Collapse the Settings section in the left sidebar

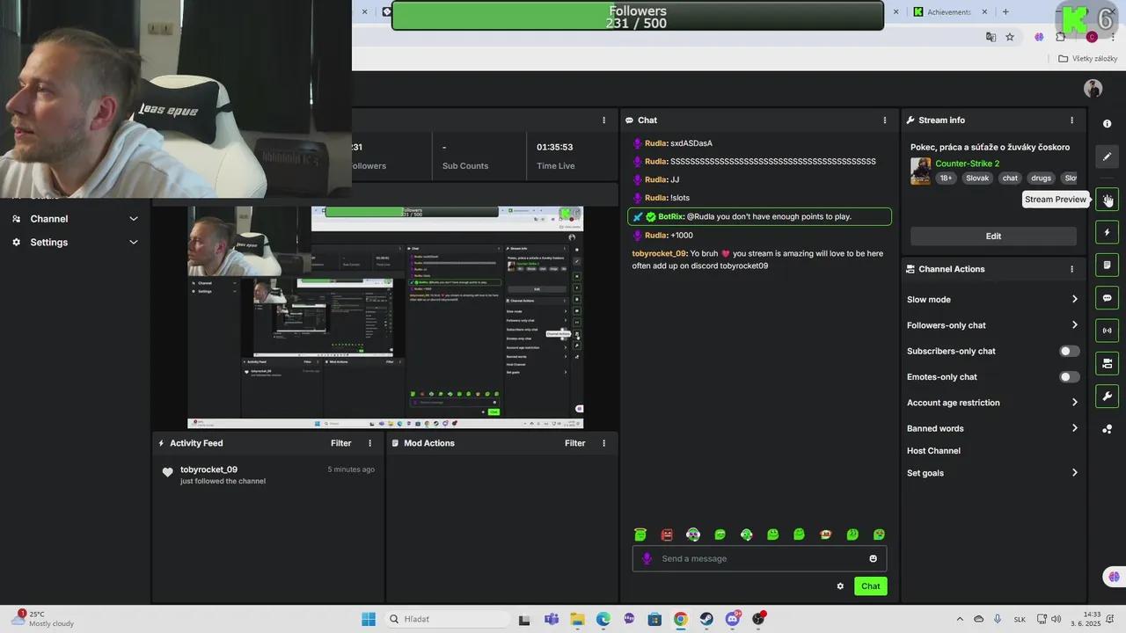[133, 242]
